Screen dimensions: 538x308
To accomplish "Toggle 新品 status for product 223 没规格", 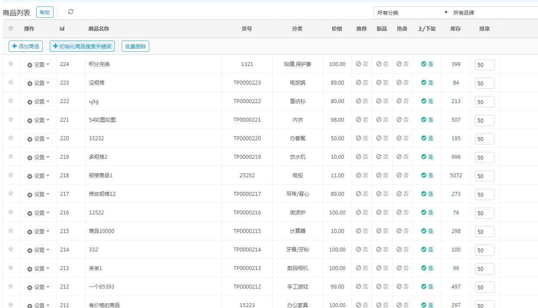I will [382, 83].
